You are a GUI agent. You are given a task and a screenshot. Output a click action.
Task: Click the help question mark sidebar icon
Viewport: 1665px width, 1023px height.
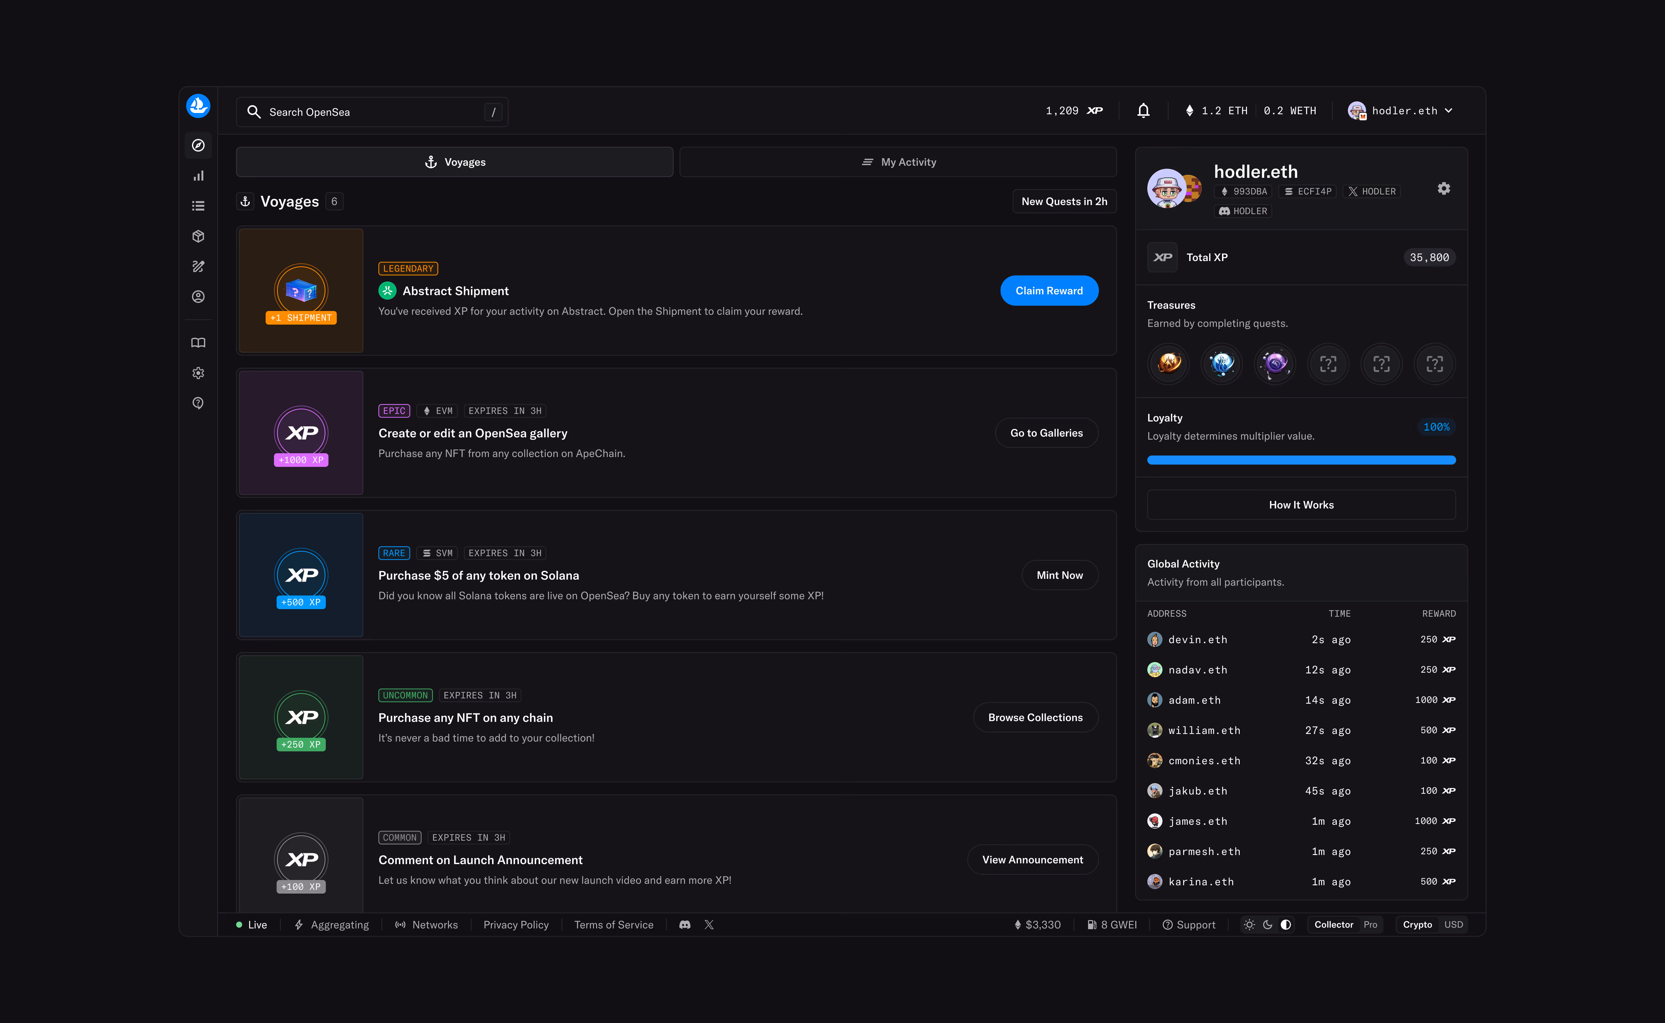click(x=198, y=403)
